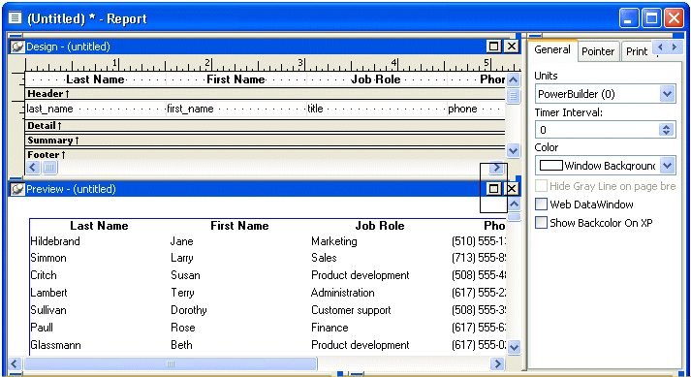Click the Preview pane title icon
Image resolution: width=691 pixels, height=377 pixels.
tap(17, 189)
